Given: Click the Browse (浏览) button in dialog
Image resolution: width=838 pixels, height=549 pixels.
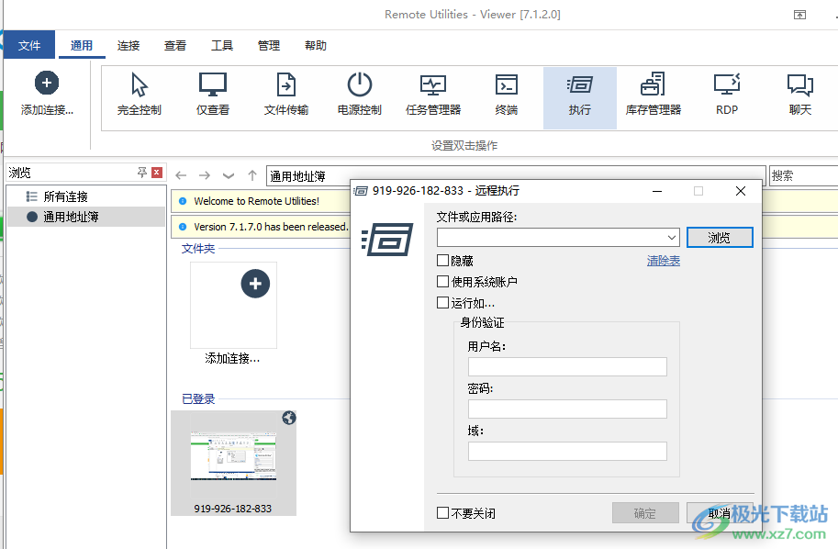Looking at the screenshot, I should [720, 238].
